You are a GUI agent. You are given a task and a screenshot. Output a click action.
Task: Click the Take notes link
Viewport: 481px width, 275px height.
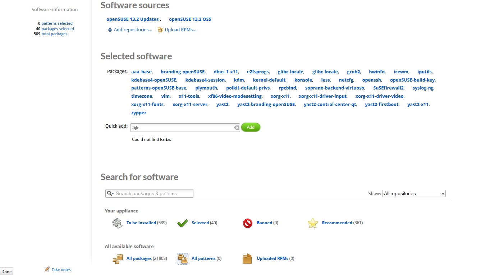(x=61, y=270)
